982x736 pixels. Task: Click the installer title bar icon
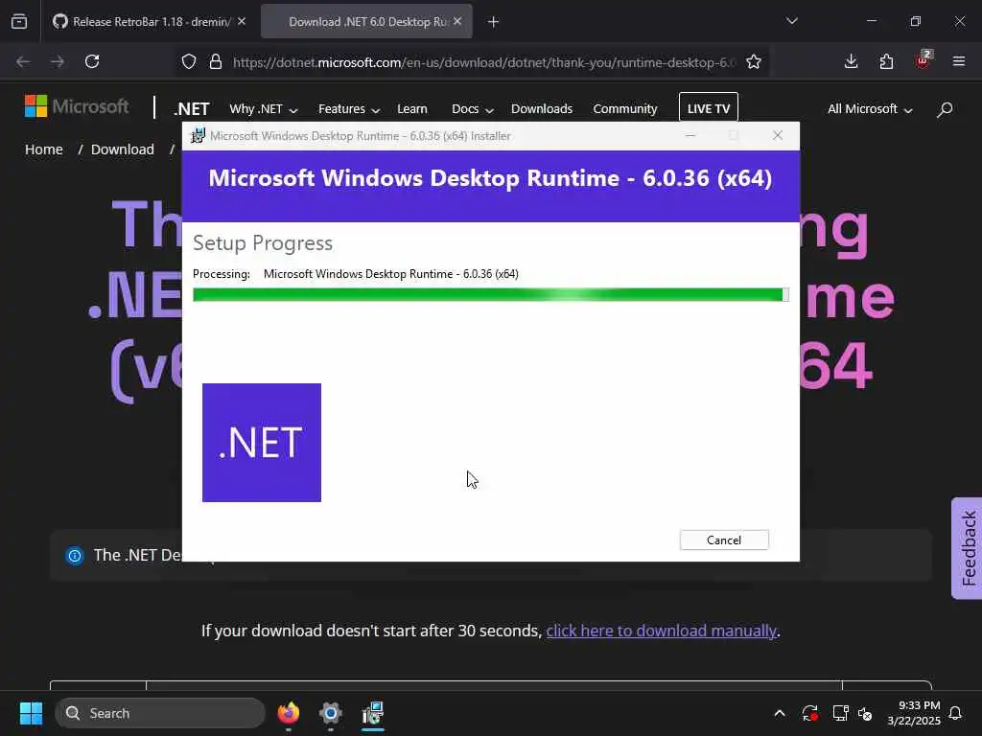pos(198,136)
